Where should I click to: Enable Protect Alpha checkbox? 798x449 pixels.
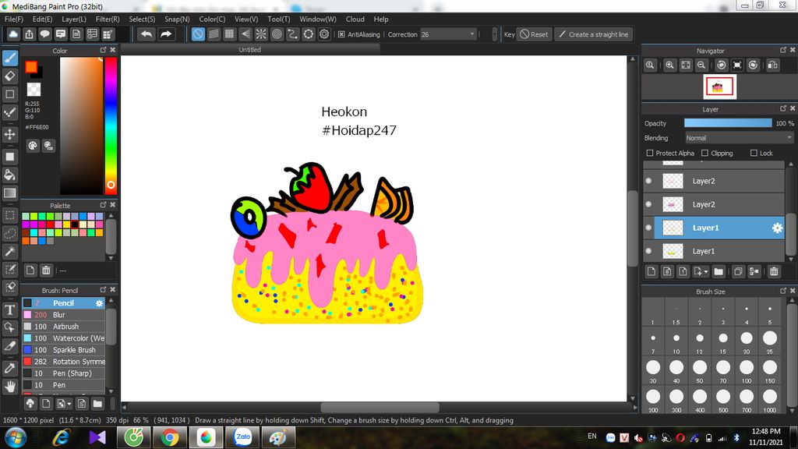[x=650, y=154]
